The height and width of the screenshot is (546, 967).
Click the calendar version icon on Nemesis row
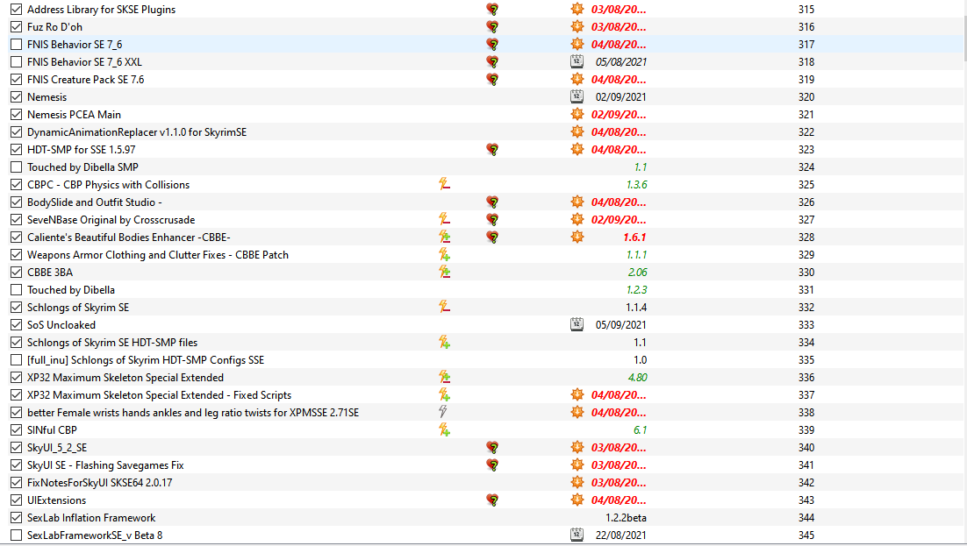(x=577, y=96)
